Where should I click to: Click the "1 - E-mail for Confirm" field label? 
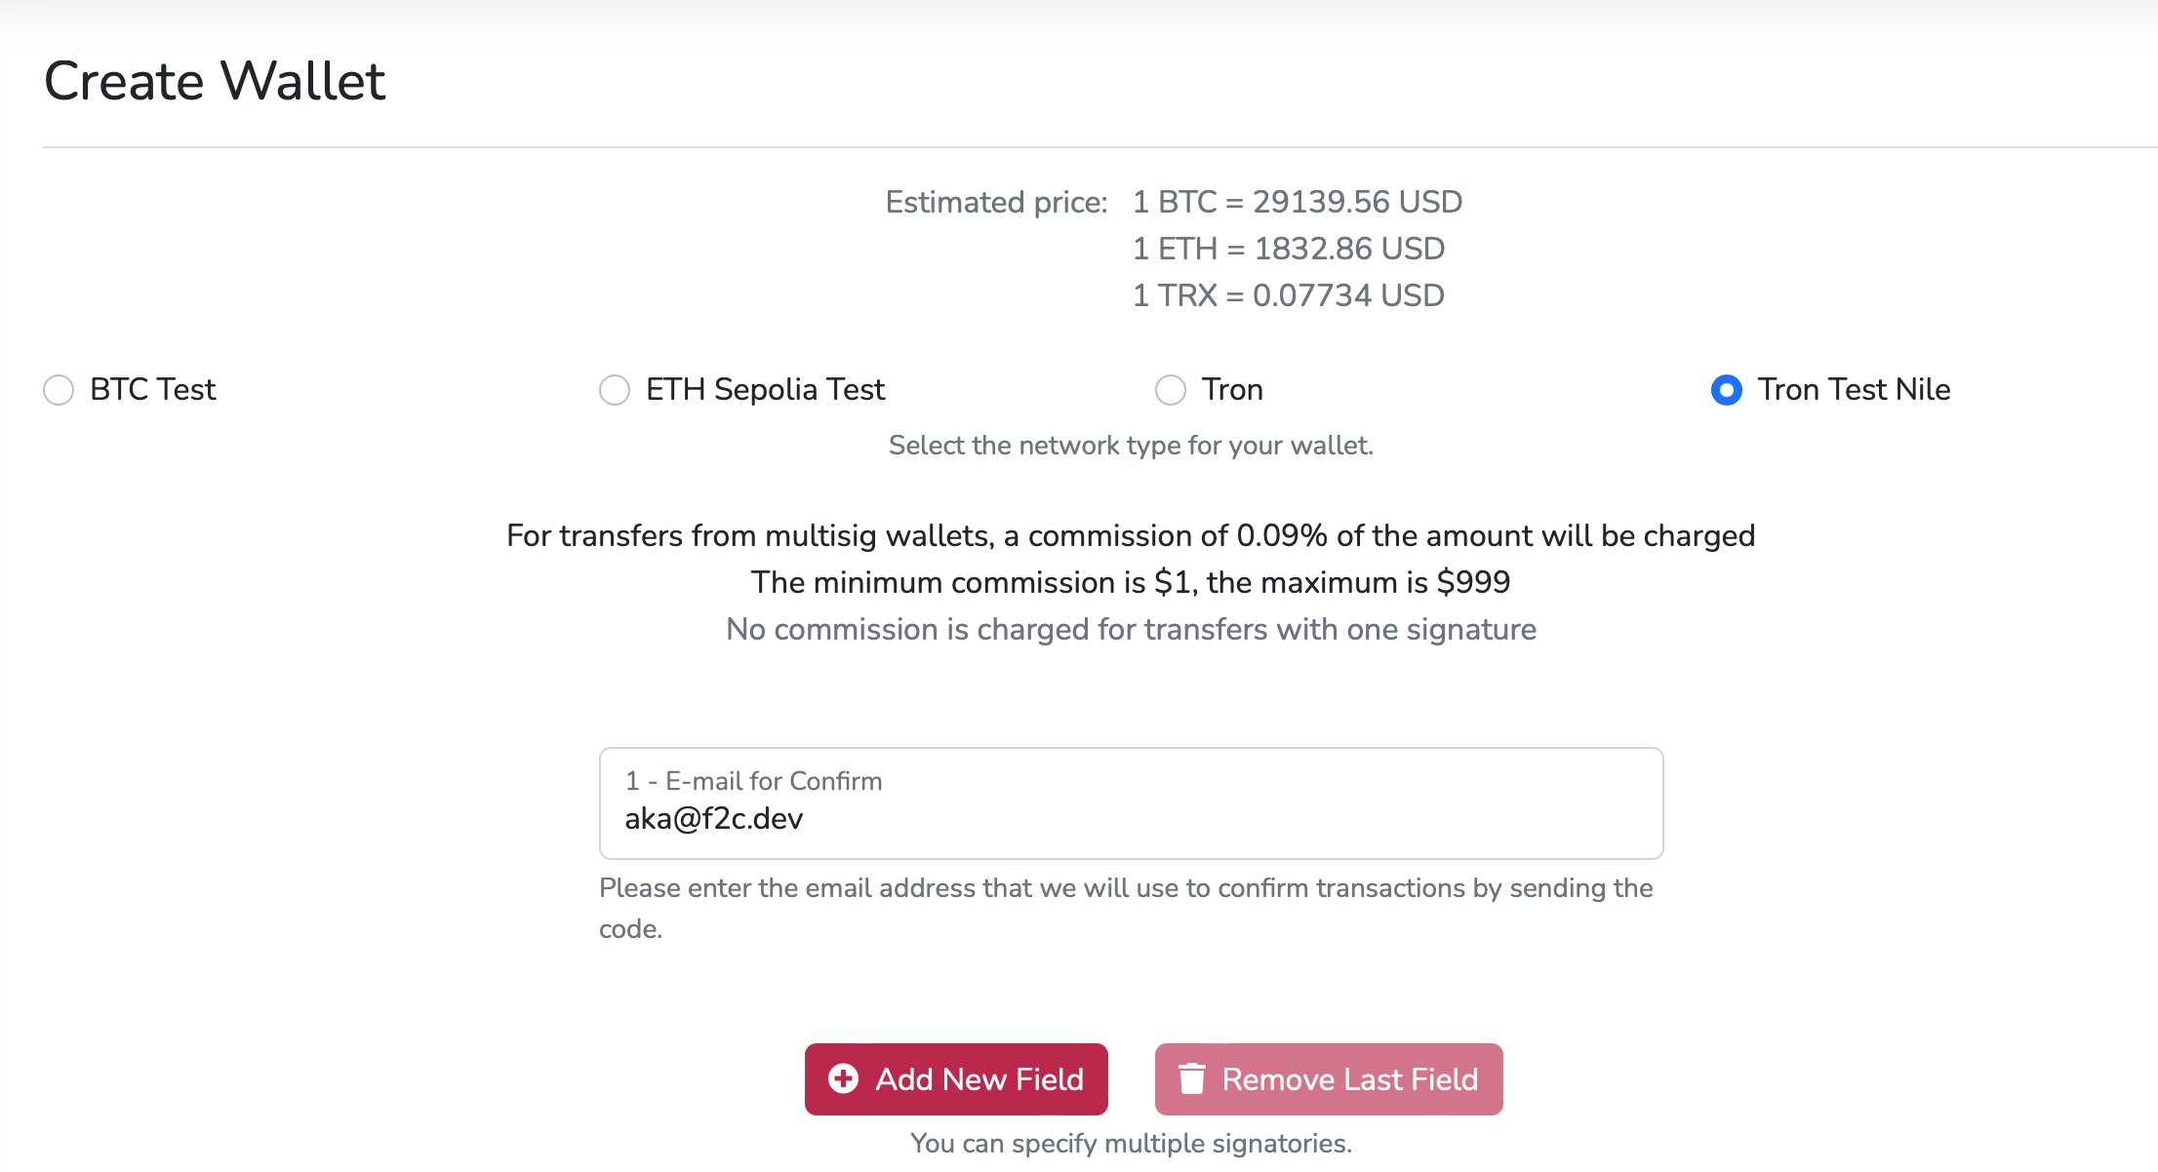(753, 781)
